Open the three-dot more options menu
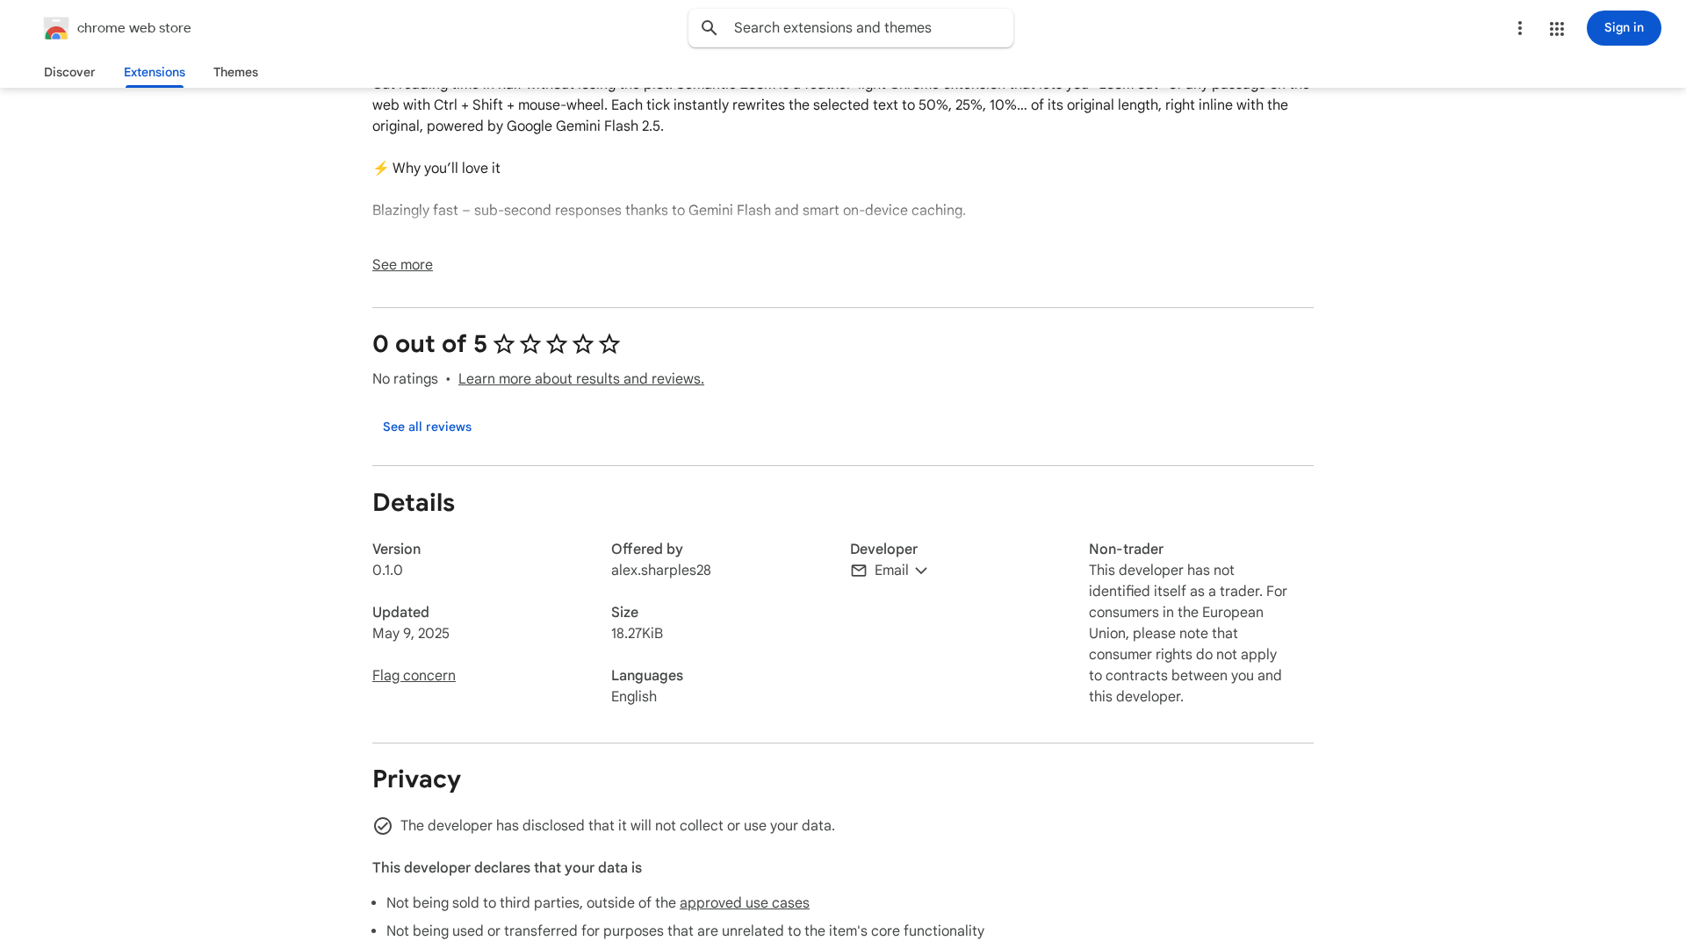This screenshot has width=1686, height=948. pyautogui.click(x=1519, y=28)
